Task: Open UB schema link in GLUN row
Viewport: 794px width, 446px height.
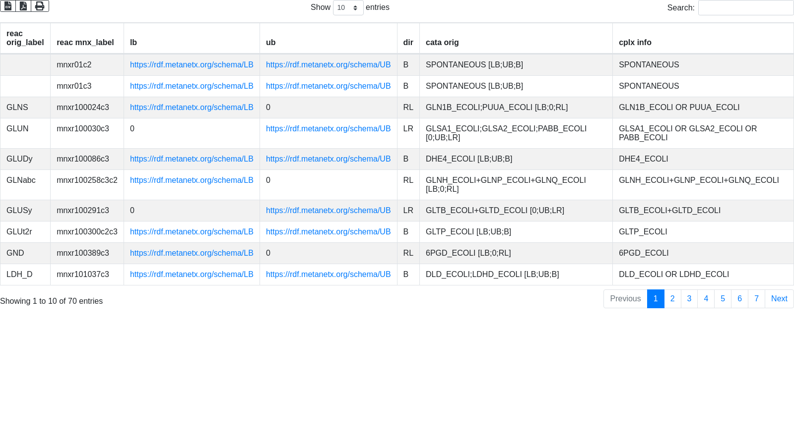Action: click(x=328, y=129)
